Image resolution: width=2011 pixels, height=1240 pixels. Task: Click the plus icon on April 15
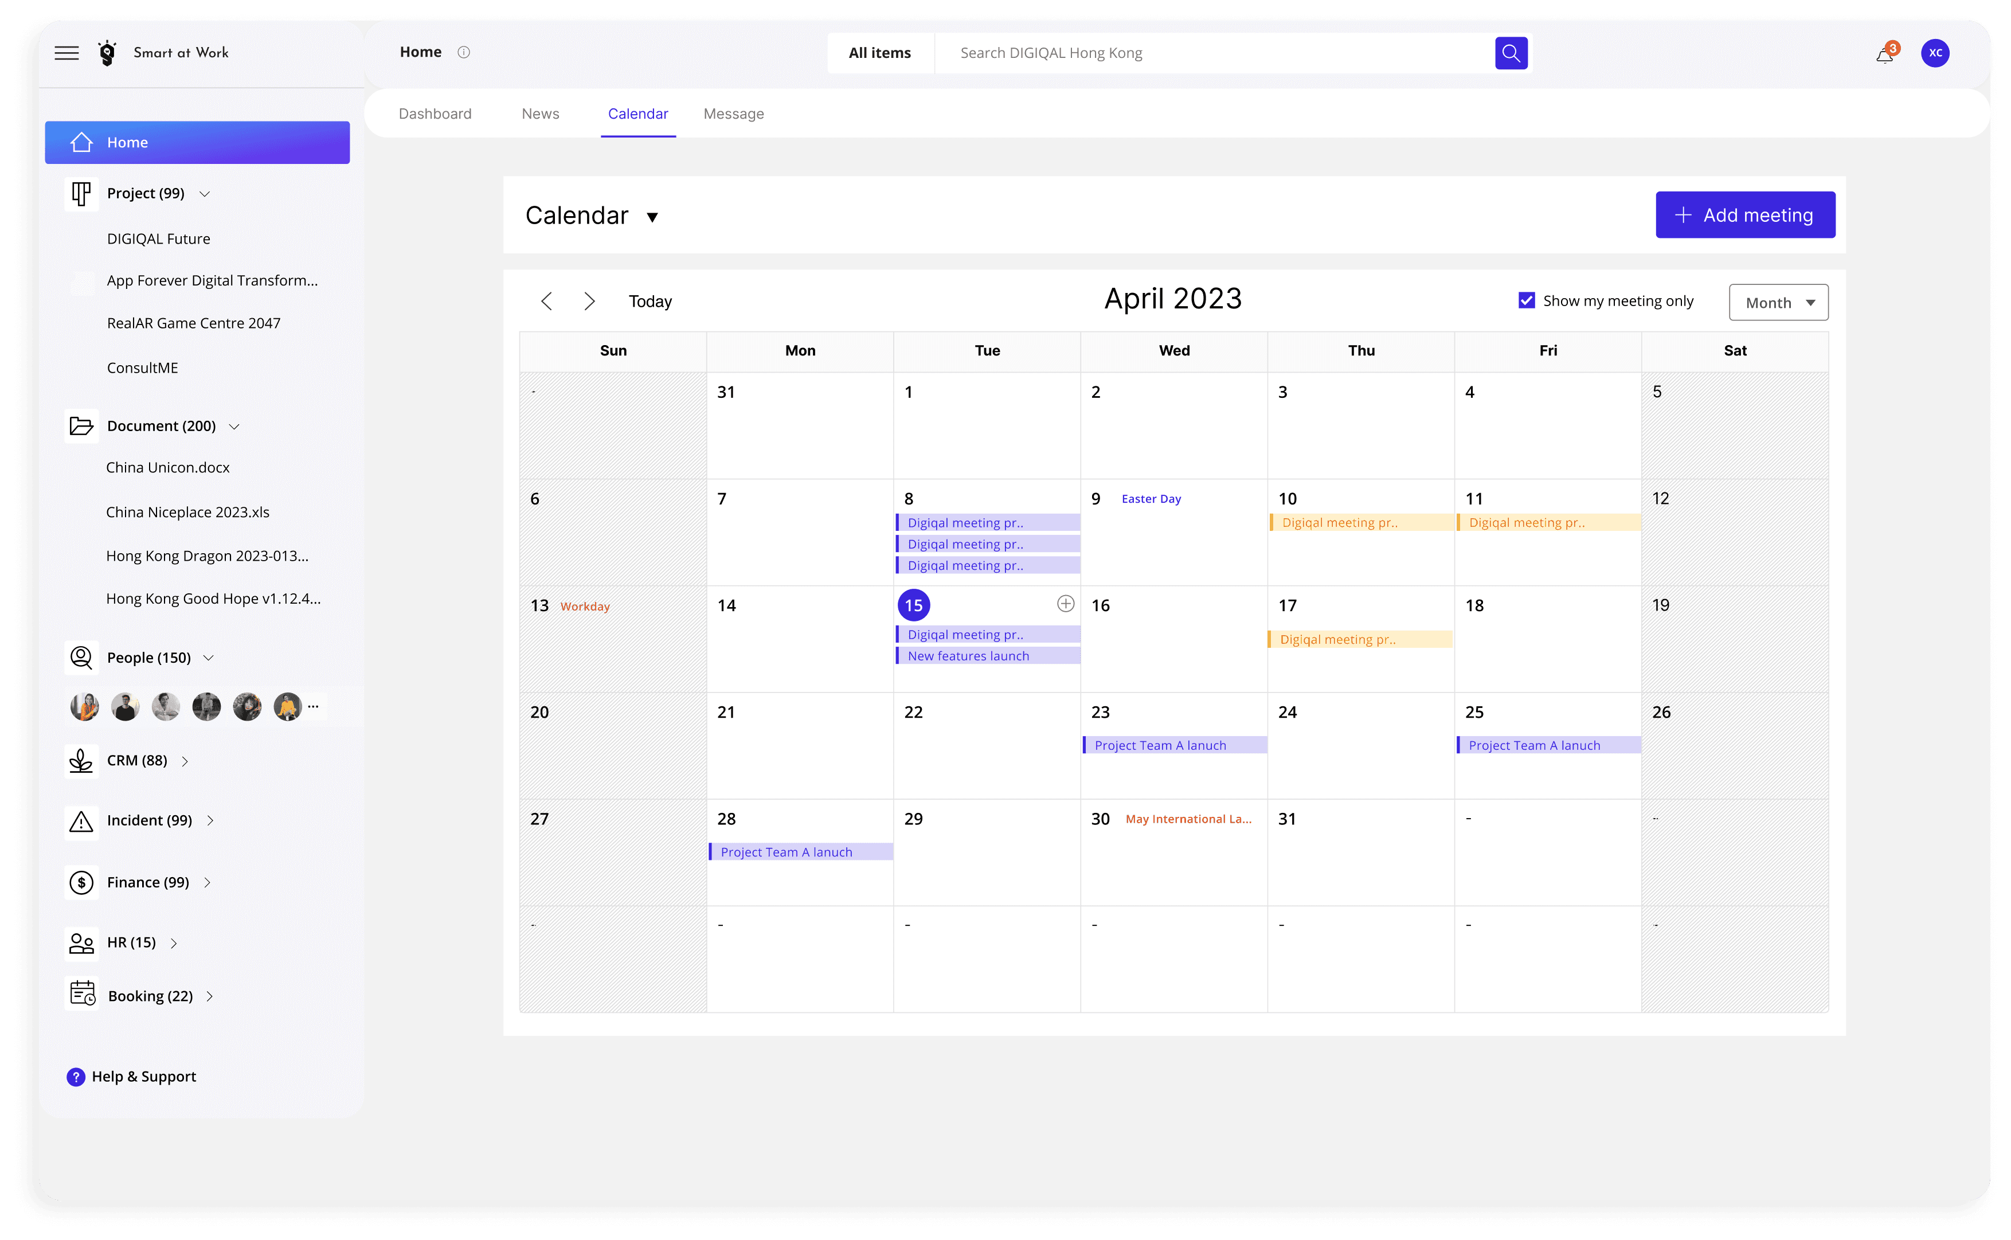[x=1065, y=604]
